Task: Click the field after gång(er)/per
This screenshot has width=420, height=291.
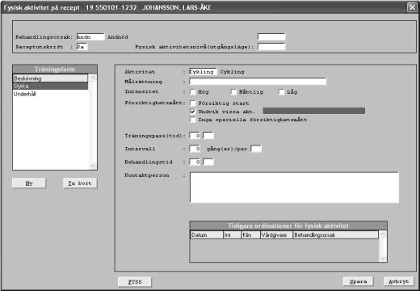Action: tap(256, 149)
